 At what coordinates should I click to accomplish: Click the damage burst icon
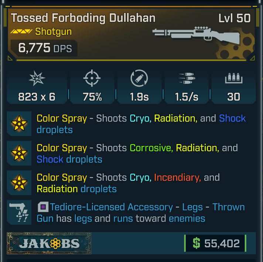pos(37,79)
